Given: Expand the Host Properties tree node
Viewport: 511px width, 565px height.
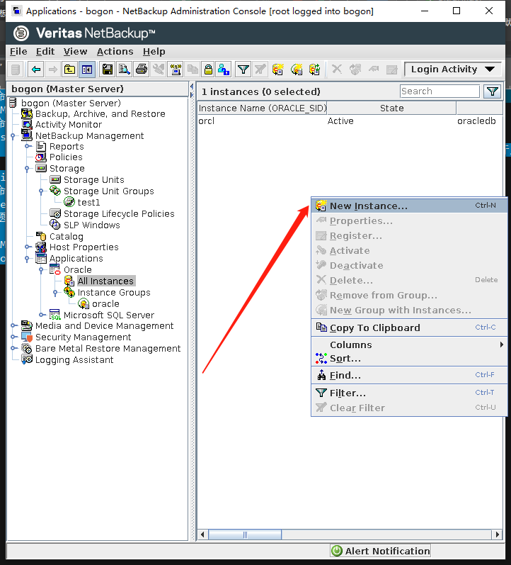Looking at the screenshot, I should click(x=28, y=247).
